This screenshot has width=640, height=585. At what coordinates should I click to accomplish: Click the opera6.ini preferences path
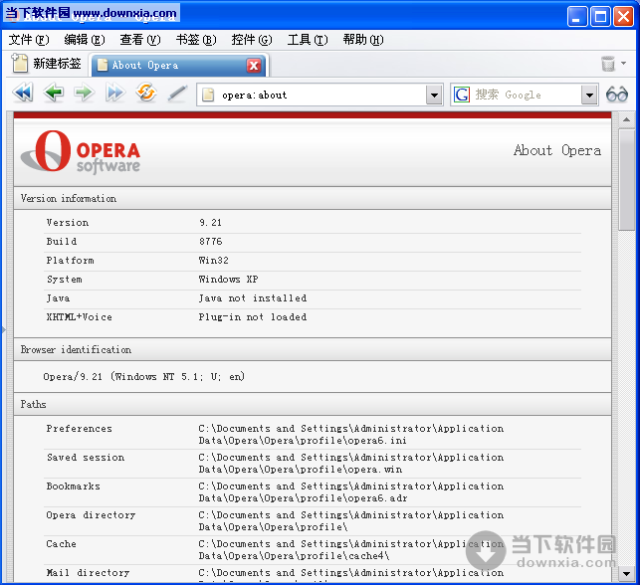tap(351, 435)
